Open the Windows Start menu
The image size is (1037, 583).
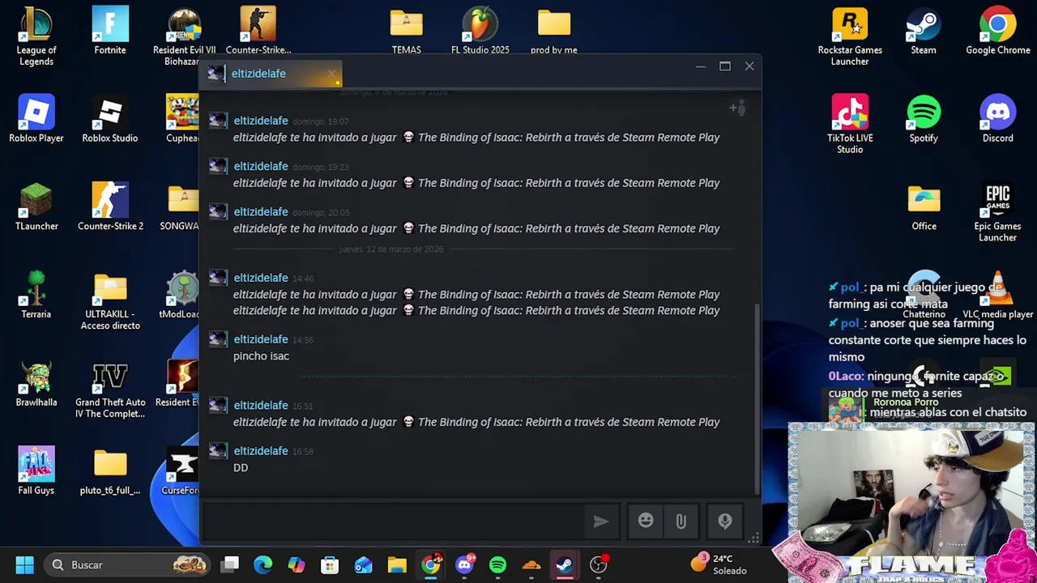25,564
